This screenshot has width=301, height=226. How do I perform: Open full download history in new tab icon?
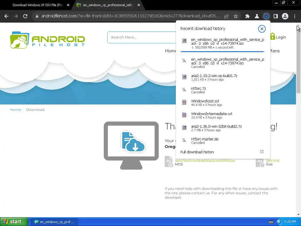[x=262, y=152]
